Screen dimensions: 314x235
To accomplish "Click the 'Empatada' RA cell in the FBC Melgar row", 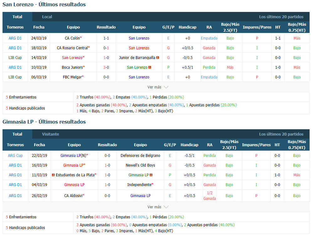I will click(x=209, y=77).
